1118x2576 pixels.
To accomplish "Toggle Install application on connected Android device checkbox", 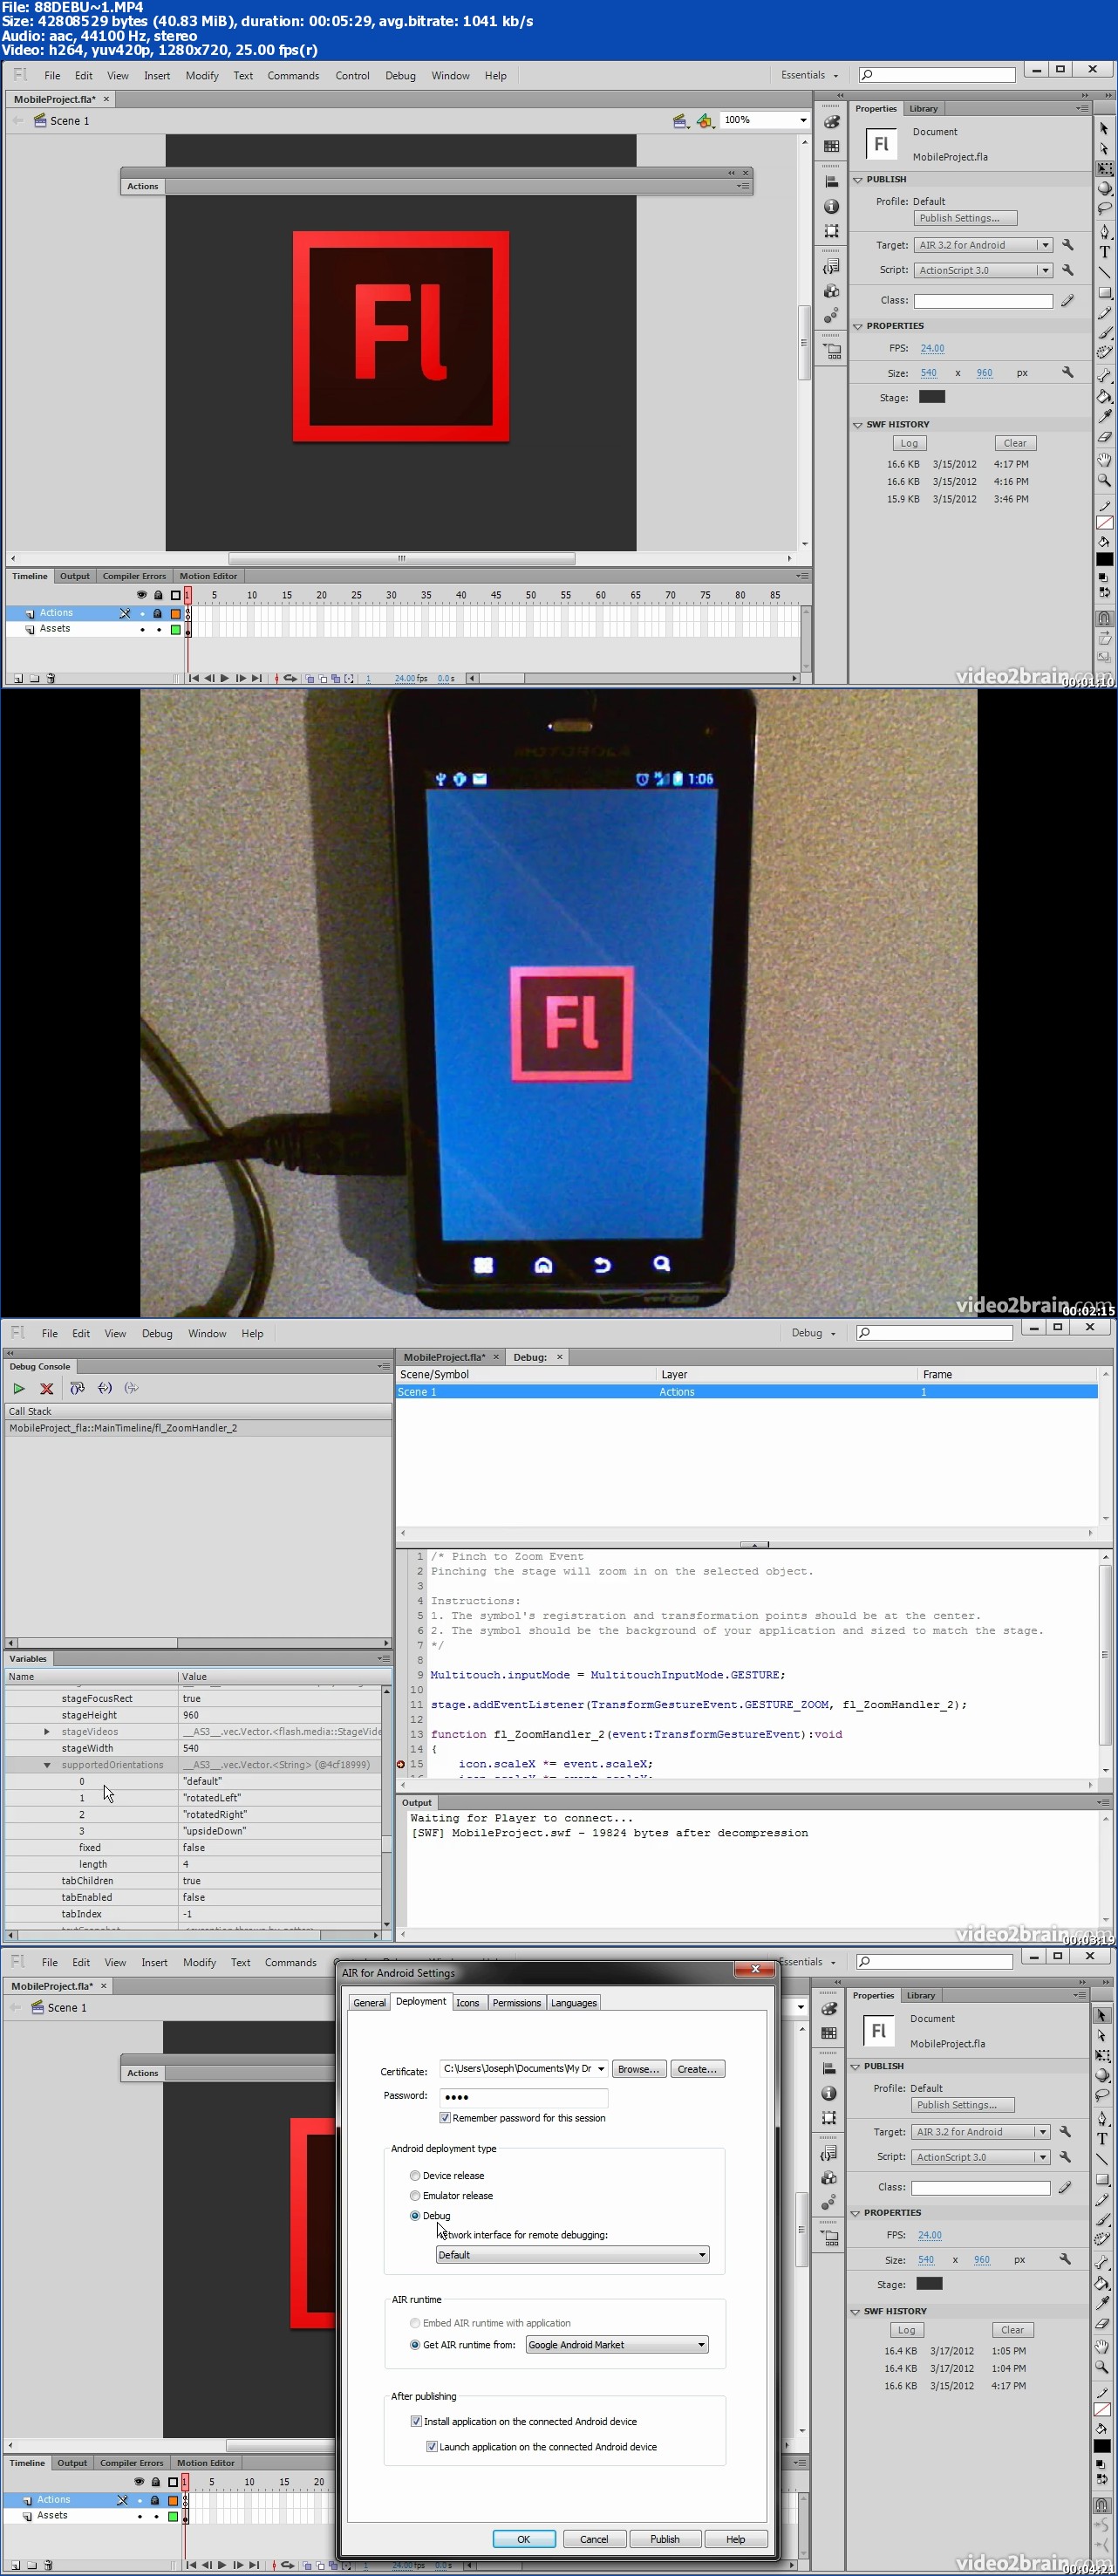I will 416,2422.
